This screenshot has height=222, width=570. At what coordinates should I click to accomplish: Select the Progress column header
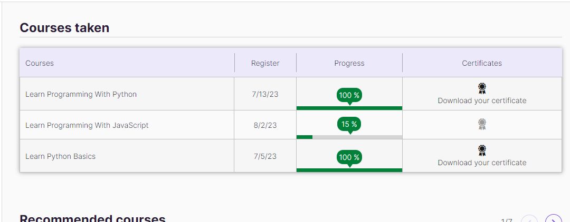pos(349,63)
